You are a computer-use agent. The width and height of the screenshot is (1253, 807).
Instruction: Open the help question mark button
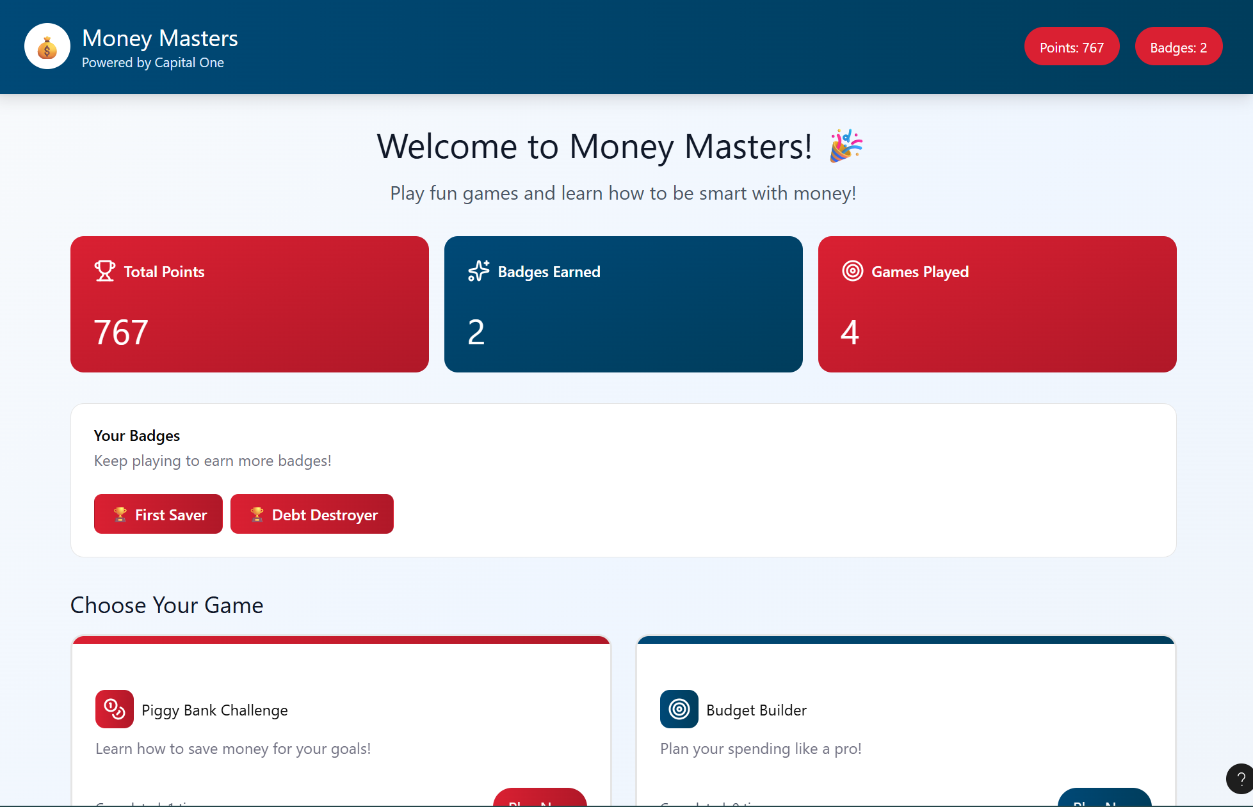click(1240, 779)
